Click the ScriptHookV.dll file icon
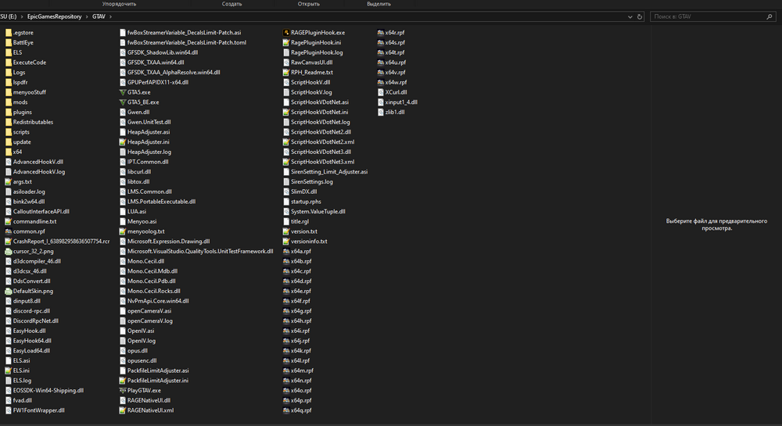 [x=286, y=82]
